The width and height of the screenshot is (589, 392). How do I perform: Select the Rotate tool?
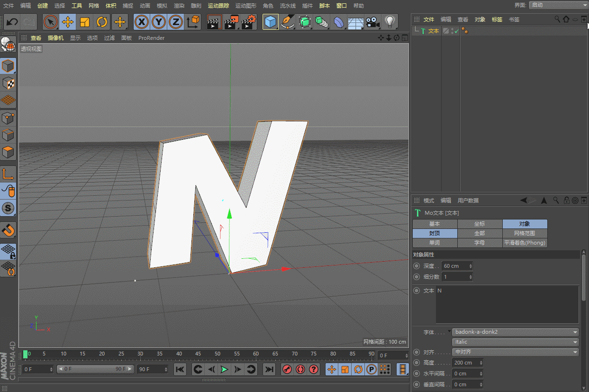point(102,22)
